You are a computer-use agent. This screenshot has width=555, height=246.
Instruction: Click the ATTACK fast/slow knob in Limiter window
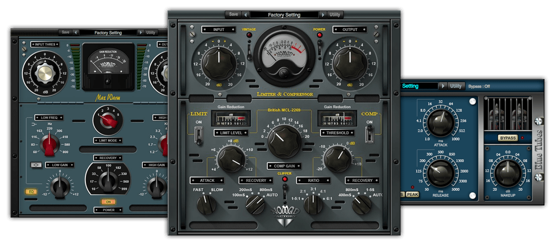point(207,205)
